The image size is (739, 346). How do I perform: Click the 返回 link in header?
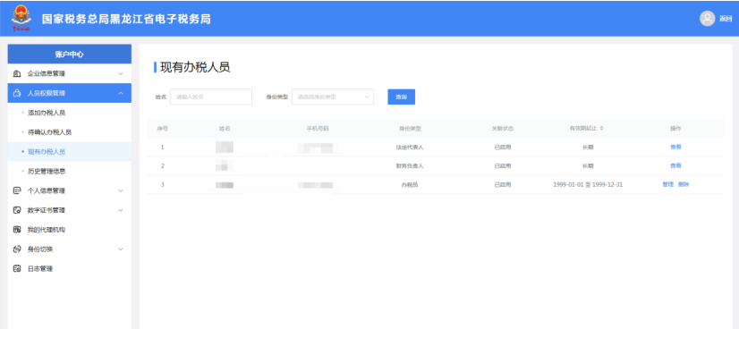[x=725, y=19]
